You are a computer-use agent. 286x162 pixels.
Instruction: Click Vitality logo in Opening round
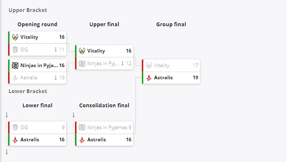(x=15, y=37)
